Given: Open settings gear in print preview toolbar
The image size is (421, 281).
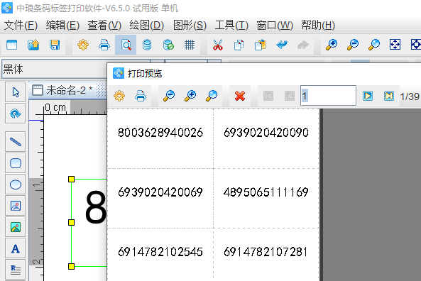Looking at the screenshot, I should [x=119, y=96].
